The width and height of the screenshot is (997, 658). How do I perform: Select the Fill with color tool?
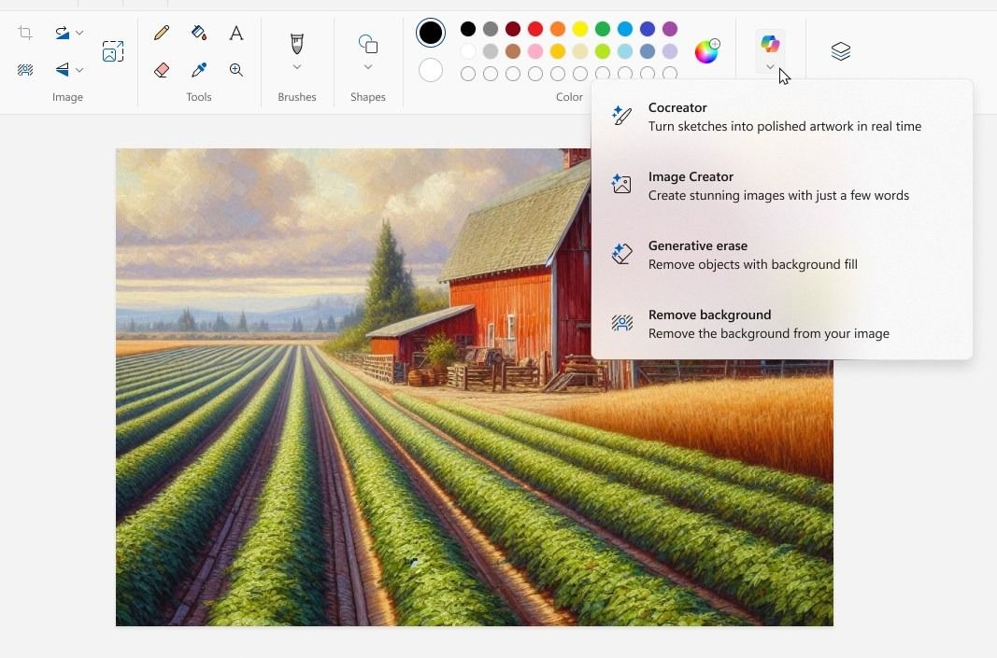pyautogui.click(x=198, y=33)
